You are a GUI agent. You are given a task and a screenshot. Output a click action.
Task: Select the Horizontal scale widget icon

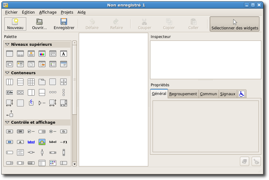click(x=31, y=152)
